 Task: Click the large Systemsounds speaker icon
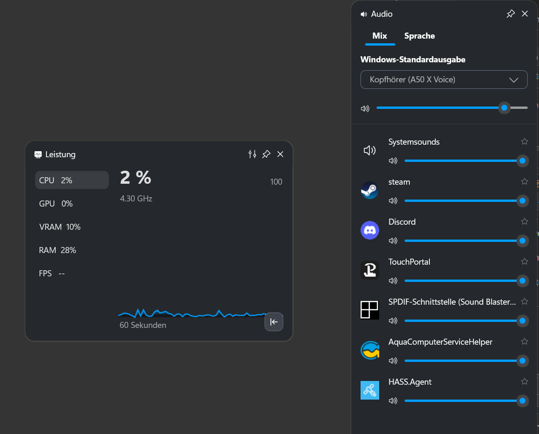point(369,150)
